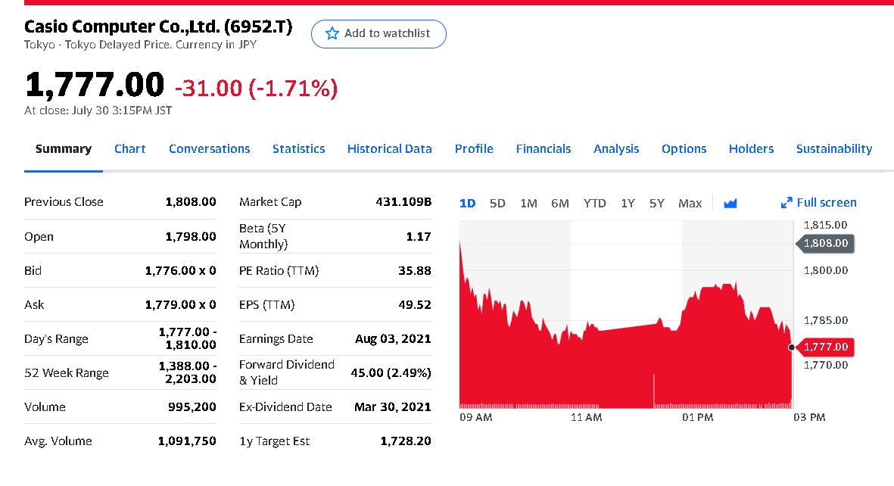
Task: Select the Summary tab
Action: [x=64, y=149]
